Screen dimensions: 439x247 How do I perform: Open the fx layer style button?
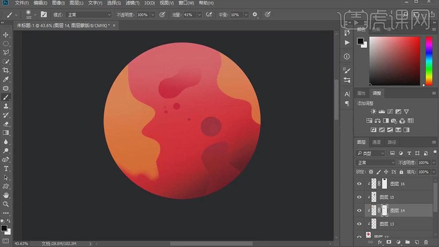tap(380, 242)
